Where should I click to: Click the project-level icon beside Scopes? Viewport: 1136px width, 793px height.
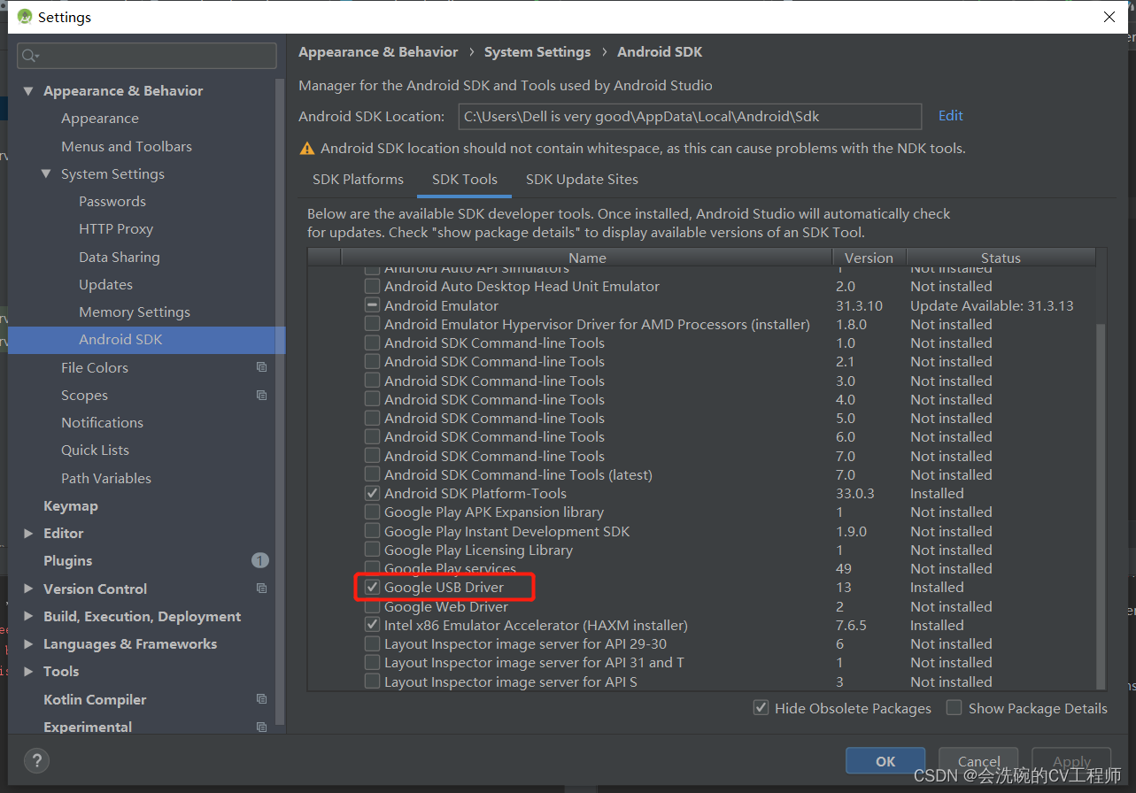(x=261, y=395)
